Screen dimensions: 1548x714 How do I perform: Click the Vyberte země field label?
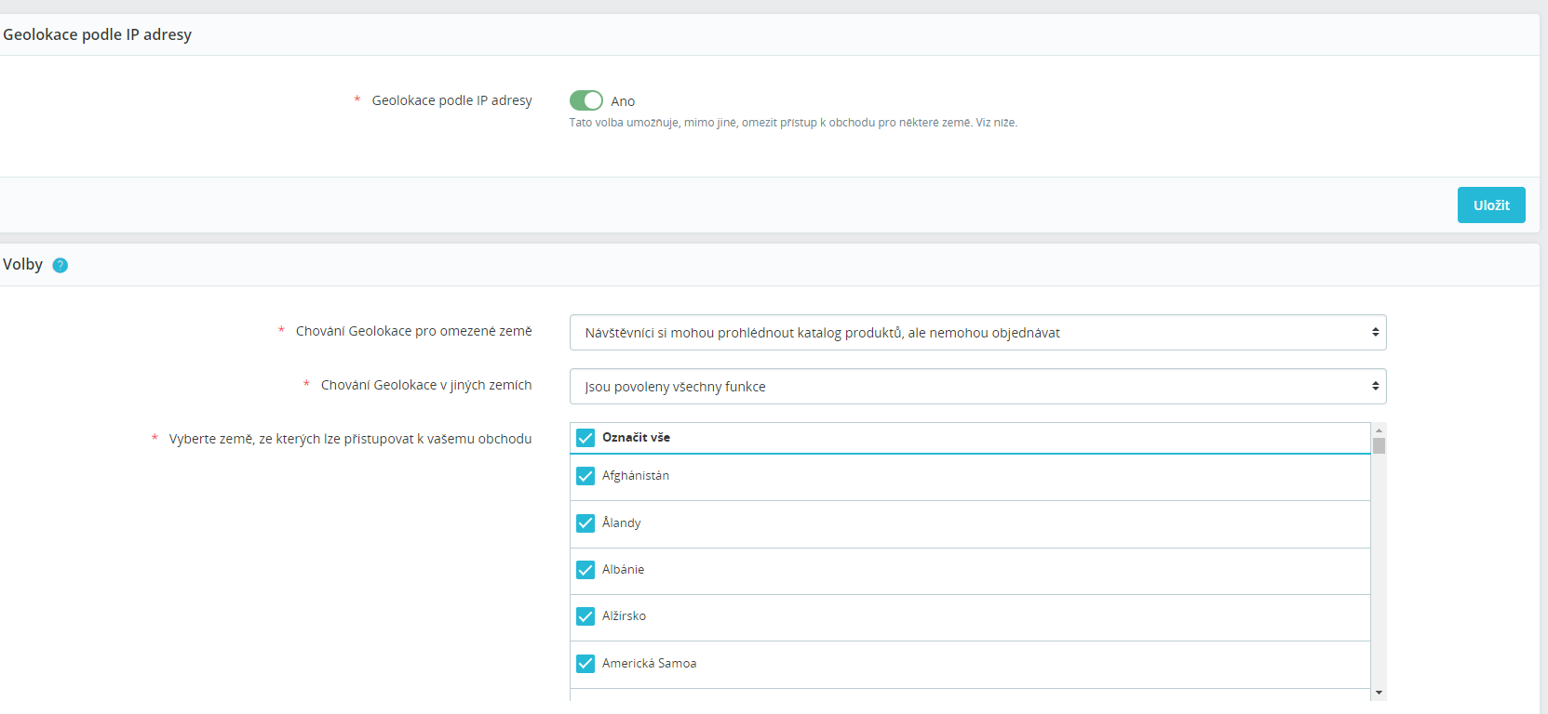tap(350, 439)
